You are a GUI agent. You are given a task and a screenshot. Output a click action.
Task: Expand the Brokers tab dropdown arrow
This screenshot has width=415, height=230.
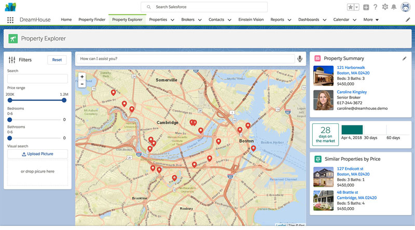[x=200, y=20]
